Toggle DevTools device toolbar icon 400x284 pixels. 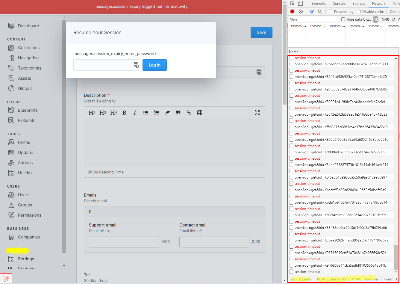pyautogui.click(x=300, y=4)
